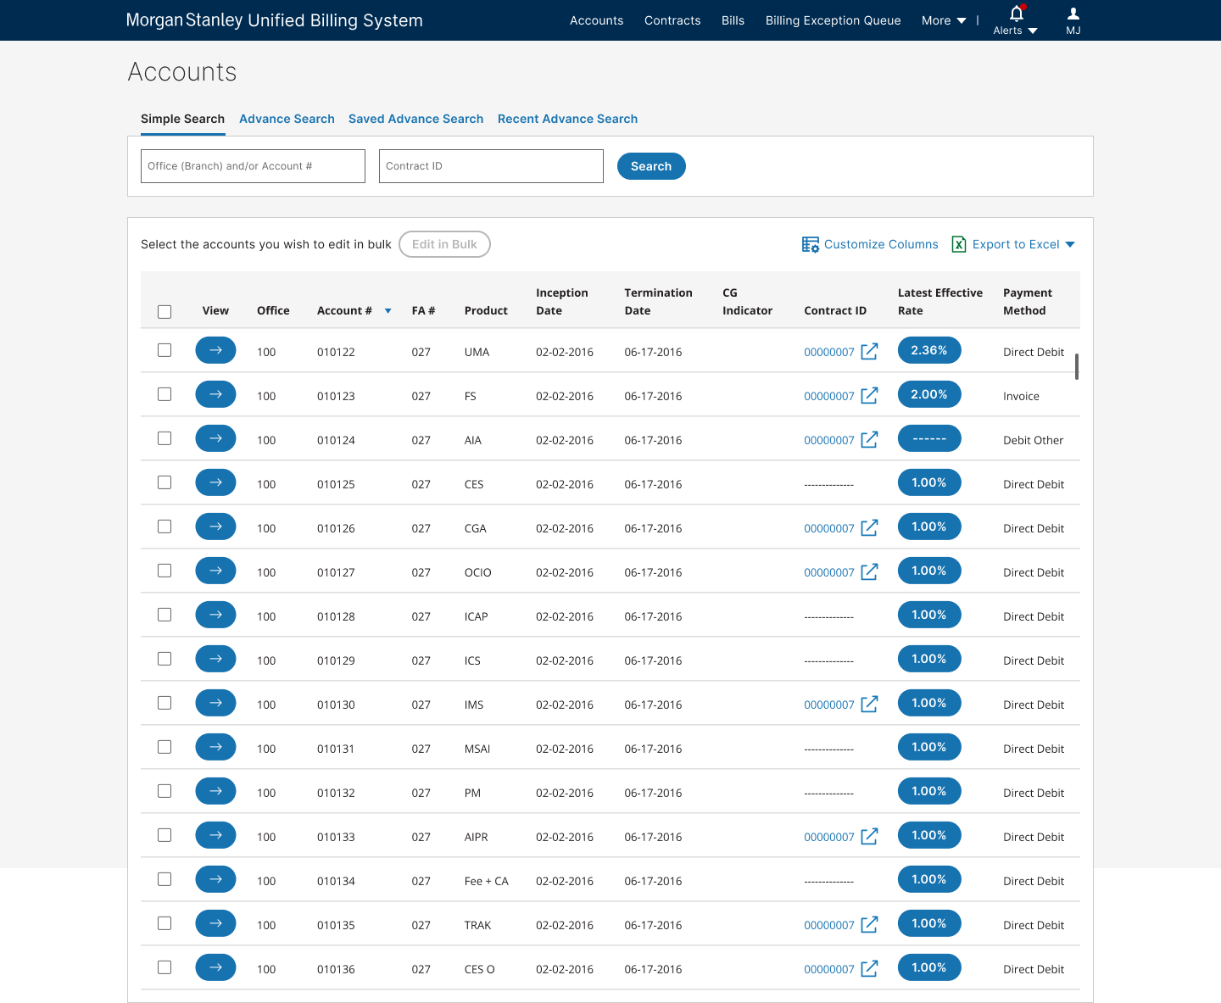Open Accounts in top navigation
Image resolution: width=1221 pixels, height=1003 pixels.
pos(596,20)
